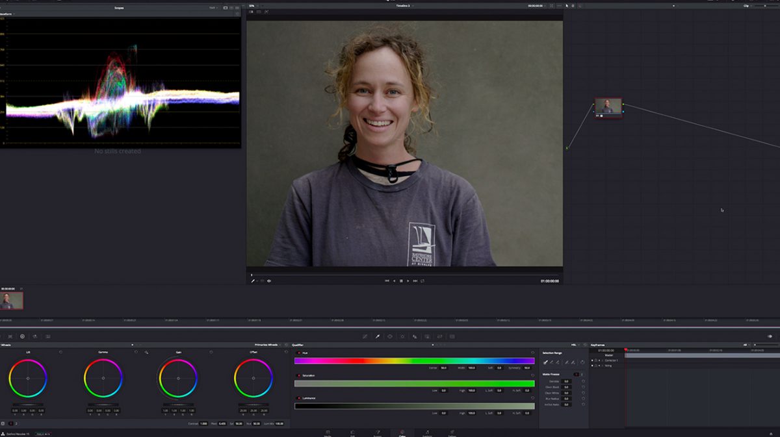The width and height of the screenshot is (780, 437).
Task: Open the Timeline 3 name dropdown
Action: [x=404, y=6]
